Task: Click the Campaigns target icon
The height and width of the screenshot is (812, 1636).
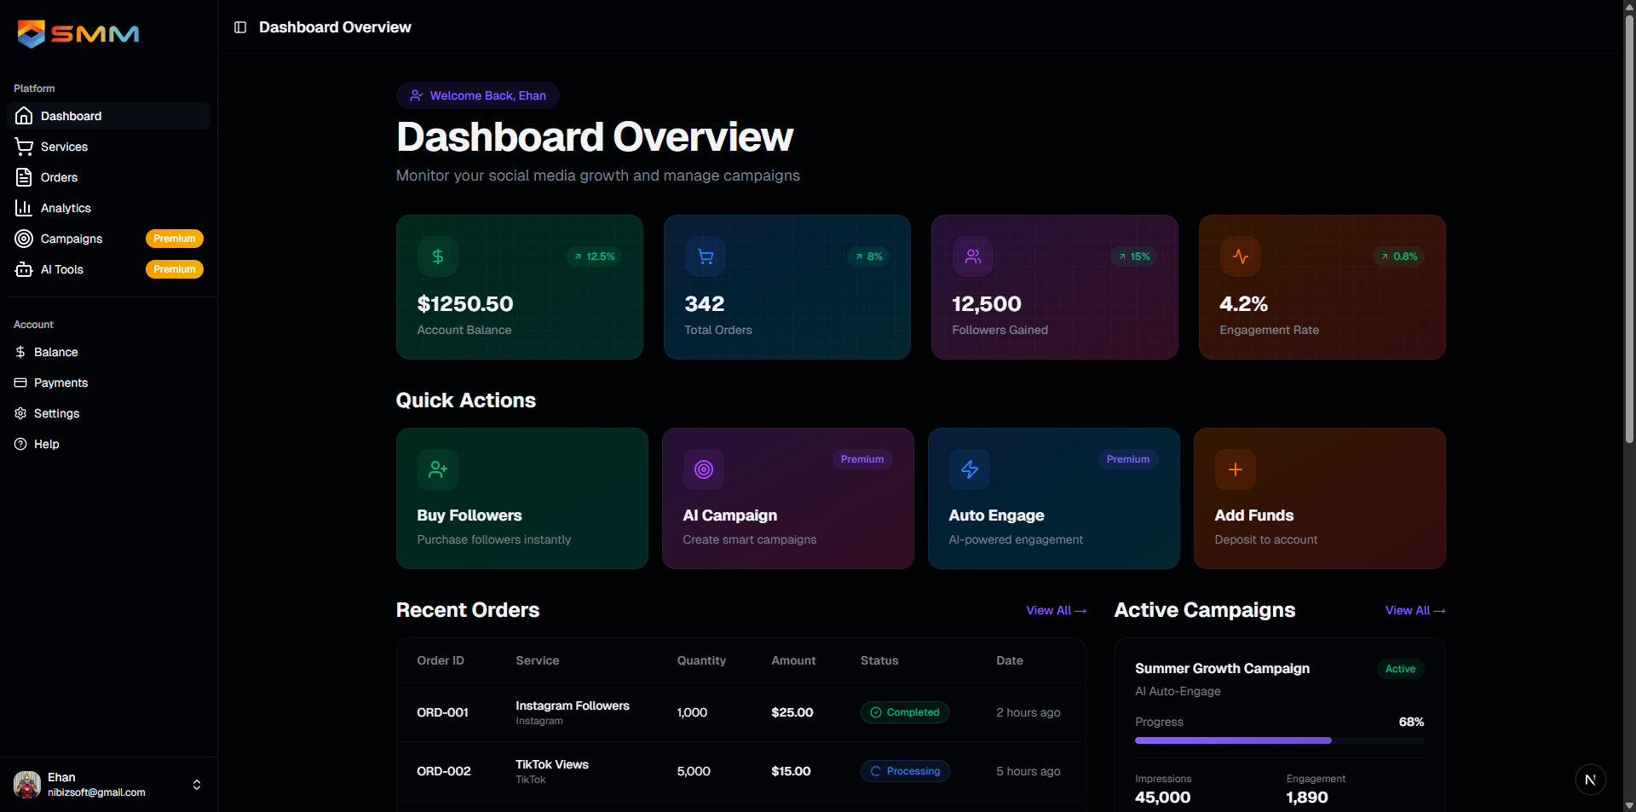Action: point(24,239)
